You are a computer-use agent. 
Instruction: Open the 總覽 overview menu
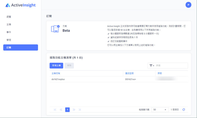tap(9, 17)
